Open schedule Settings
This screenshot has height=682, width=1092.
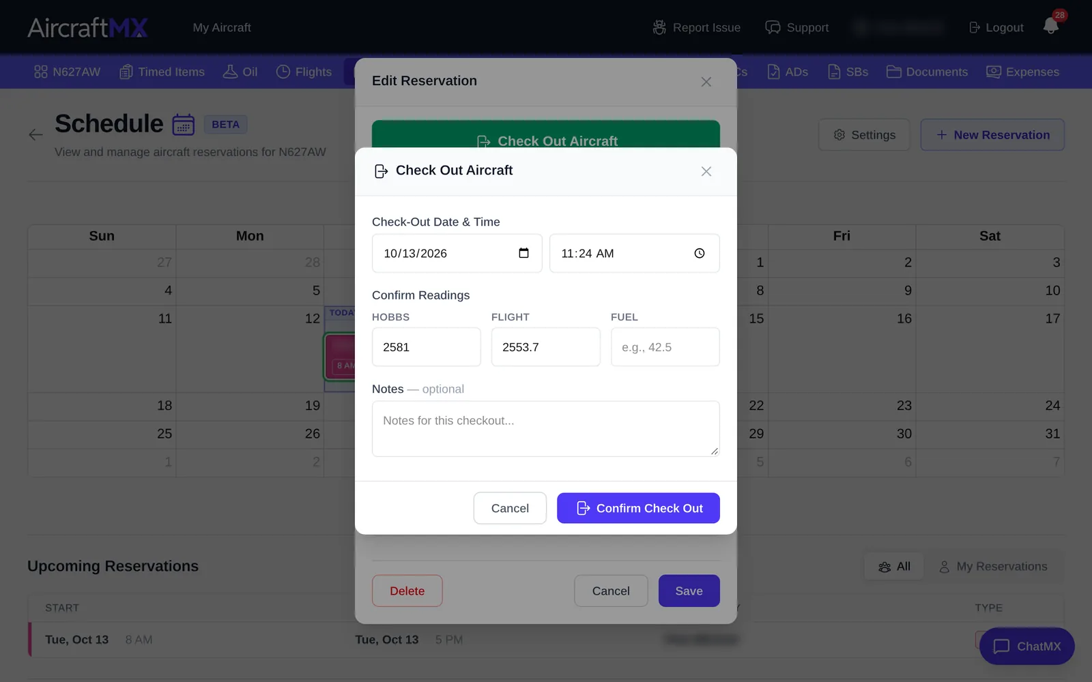[x=864, y=135]
